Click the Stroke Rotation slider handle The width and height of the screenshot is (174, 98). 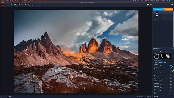(x=155, y=75)
